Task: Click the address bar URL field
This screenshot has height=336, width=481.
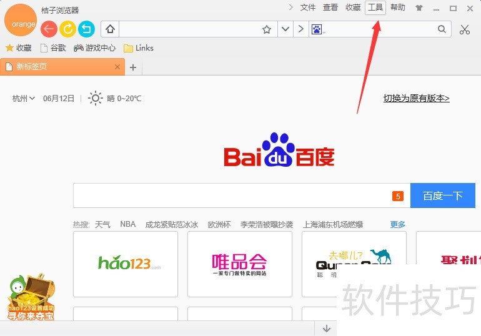Action: 190,29
